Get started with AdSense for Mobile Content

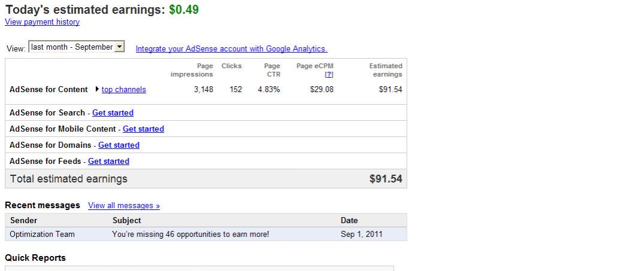(x=143, y=129)
